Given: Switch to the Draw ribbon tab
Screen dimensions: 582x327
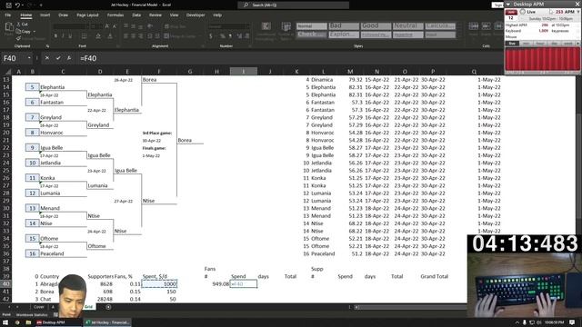Looking at the screenshot, I should point(63,15).
